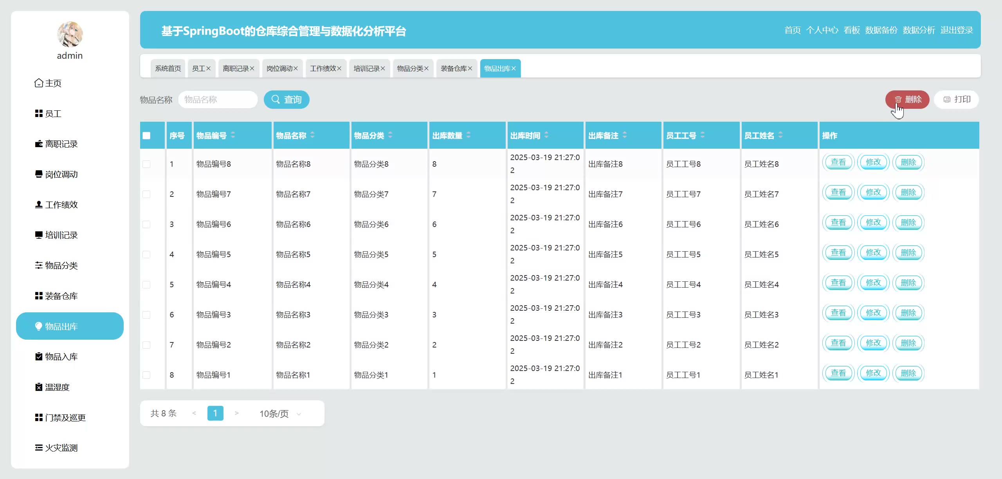Viewport: 1002px width, 479px height.
Task: Select the checkbox for 物品编号5 row
Action: (x=146, y=254)
